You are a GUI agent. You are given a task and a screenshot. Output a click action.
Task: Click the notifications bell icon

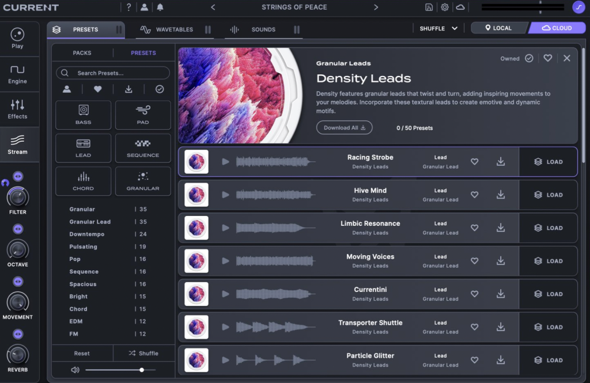click(160, 7)
